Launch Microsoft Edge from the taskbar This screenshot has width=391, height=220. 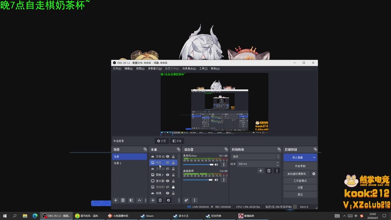pos(35,216)
